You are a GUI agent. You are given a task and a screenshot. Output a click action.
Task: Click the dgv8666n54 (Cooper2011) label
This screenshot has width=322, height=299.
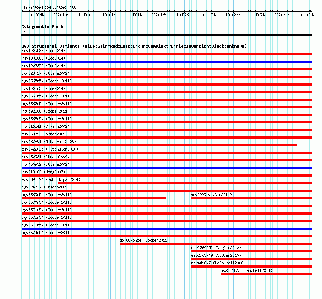[47, 96]
